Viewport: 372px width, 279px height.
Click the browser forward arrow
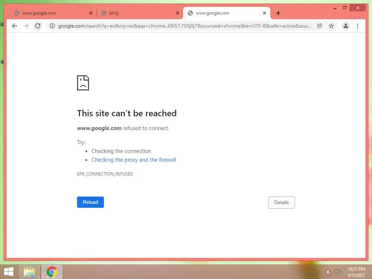pos(26,26)
